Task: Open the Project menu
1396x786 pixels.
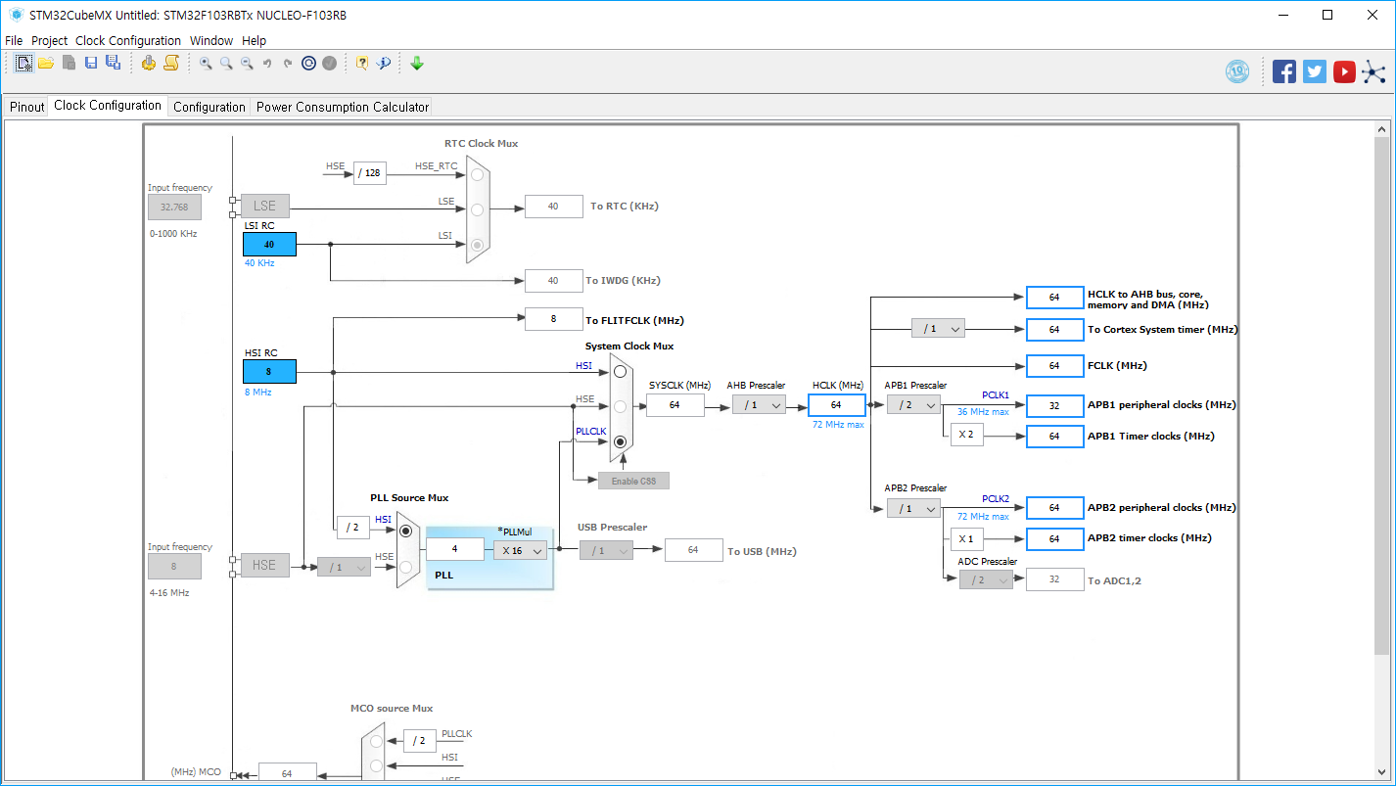Action: pos(49,41)
